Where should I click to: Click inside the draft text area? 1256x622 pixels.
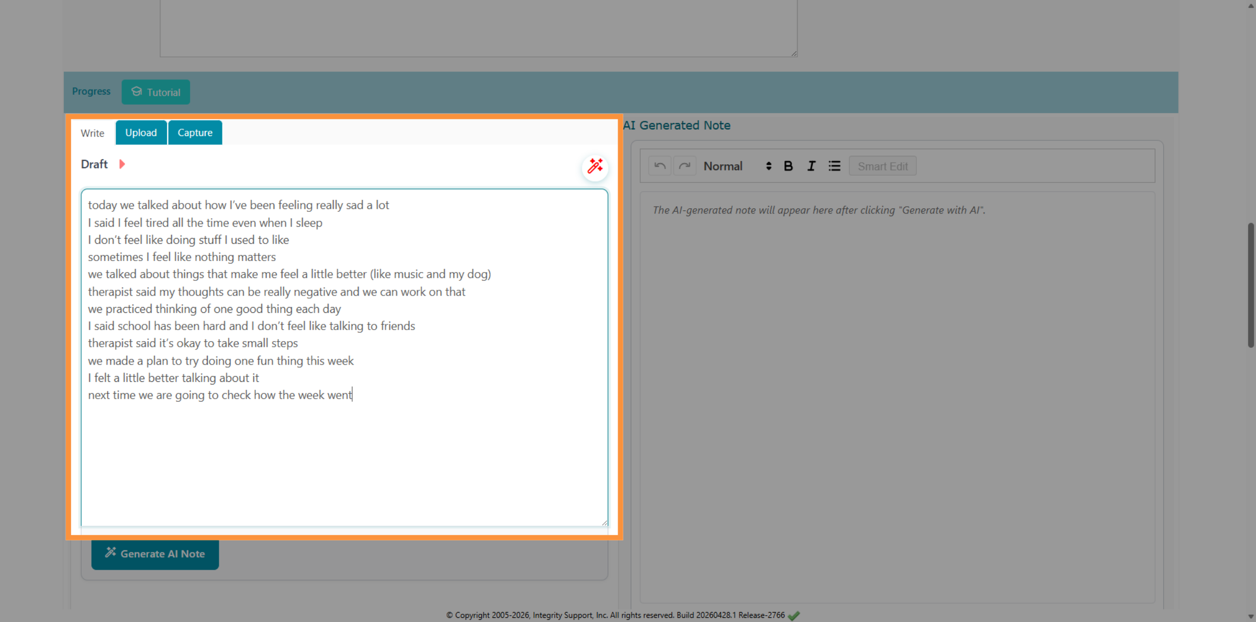coord(344,357)
